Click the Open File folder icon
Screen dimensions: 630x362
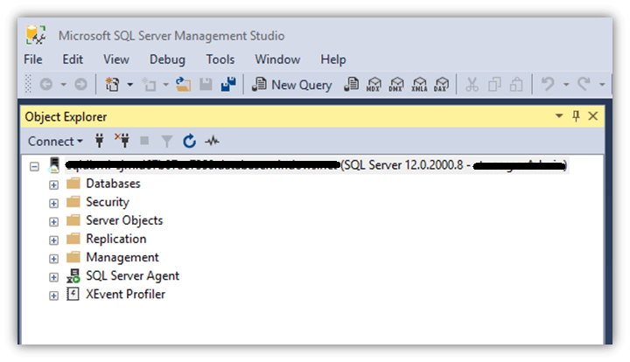tap(183, 85)
